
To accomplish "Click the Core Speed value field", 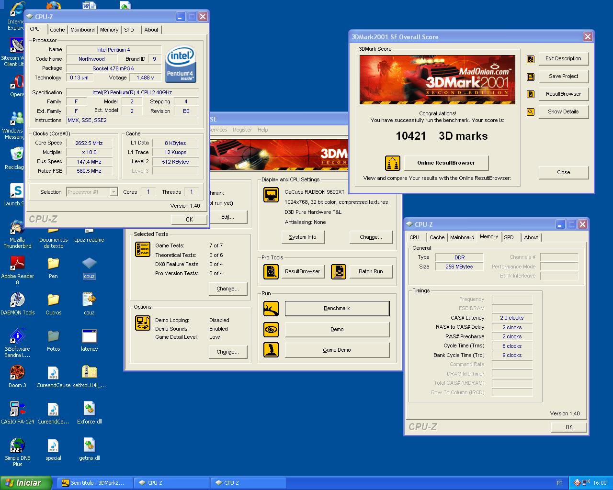I will click(x=90, y=143).
